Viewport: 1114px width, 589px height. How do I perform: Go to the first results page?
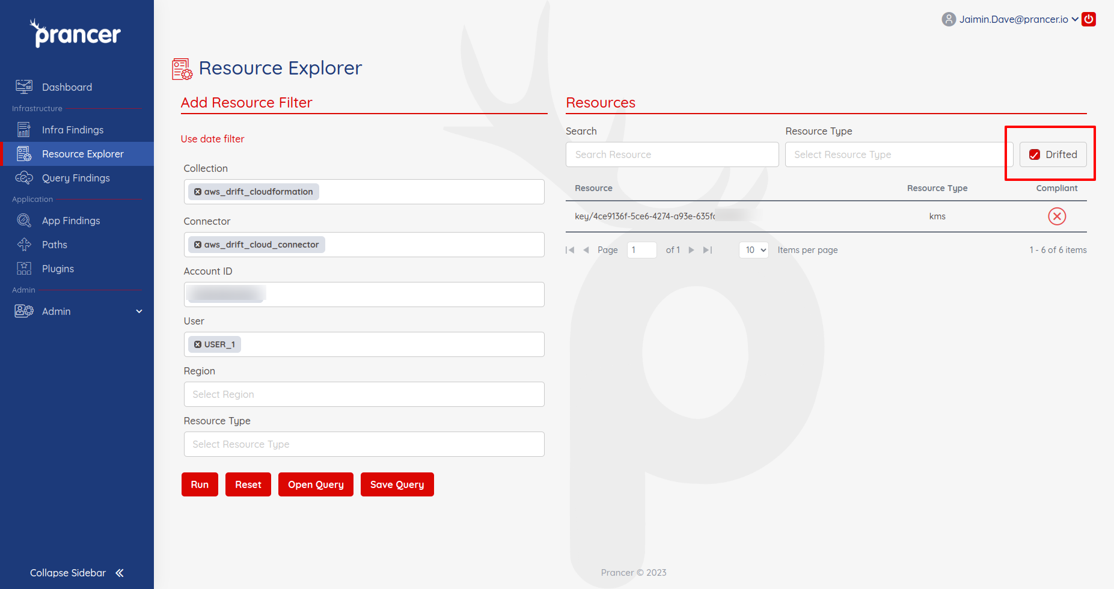pyautogui.click(x=570, y=250)
